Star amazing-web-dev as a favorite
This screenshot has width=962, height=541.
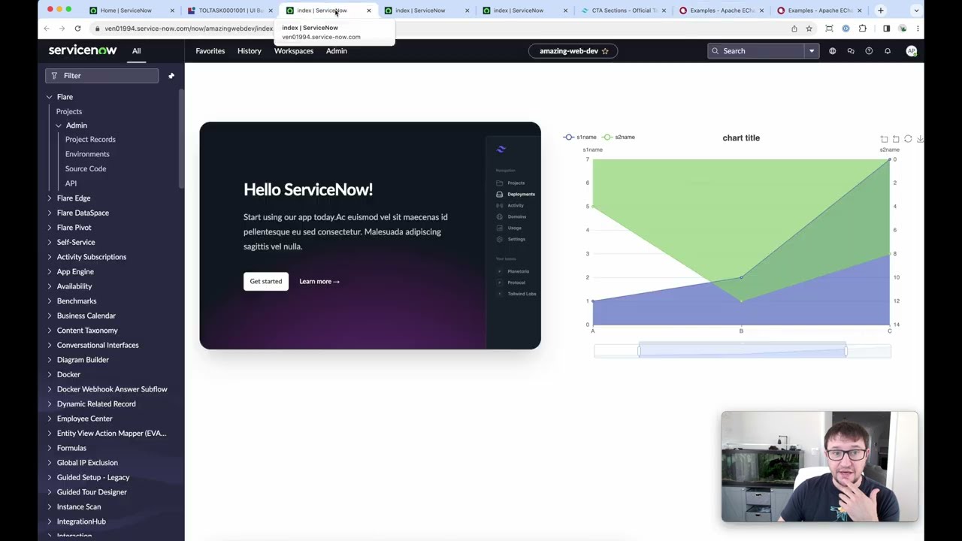(x=605, y=51)
